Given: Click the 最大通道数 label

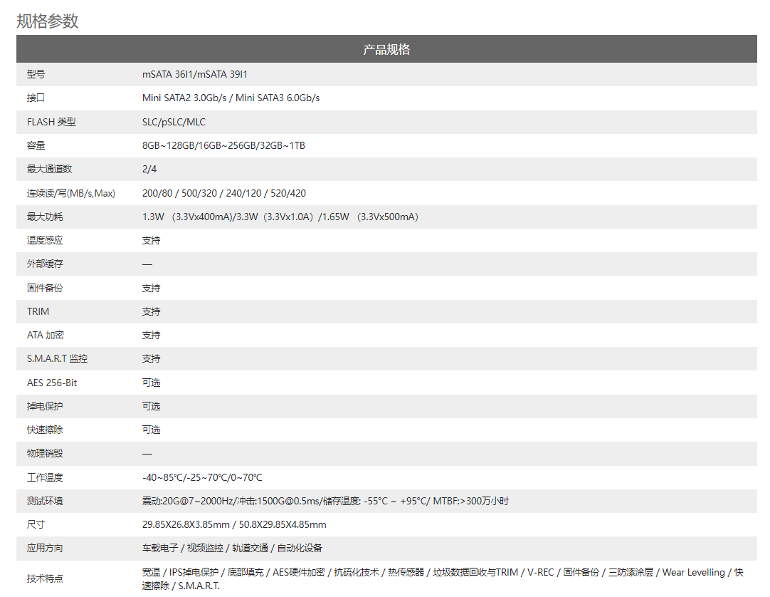Looking at the screenshot, I should [x=50, y=169].
